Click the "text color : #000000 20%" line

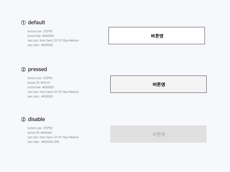43,142
